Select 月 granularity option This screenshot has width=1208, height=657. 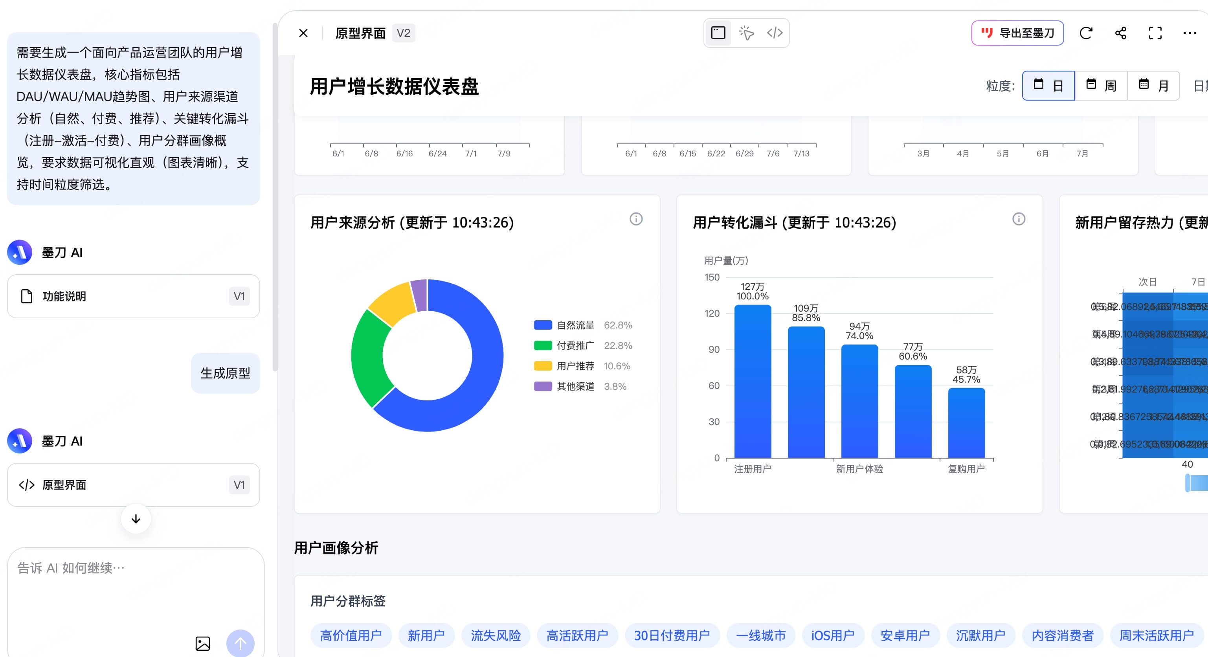point(1153,86)
